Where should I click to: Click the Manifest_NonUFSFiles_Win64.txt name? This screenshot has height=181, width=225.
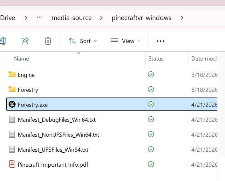(58, 135)
